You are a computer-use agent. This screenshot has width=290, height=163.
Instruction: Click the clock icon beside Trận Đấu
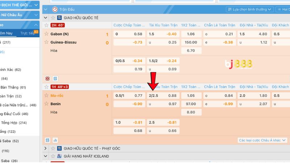coord(55,9)
